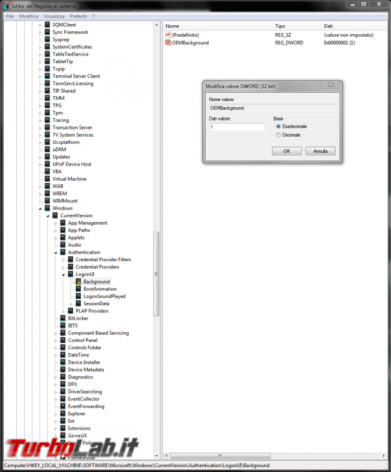Select the TV System Services key

(73, 135)
